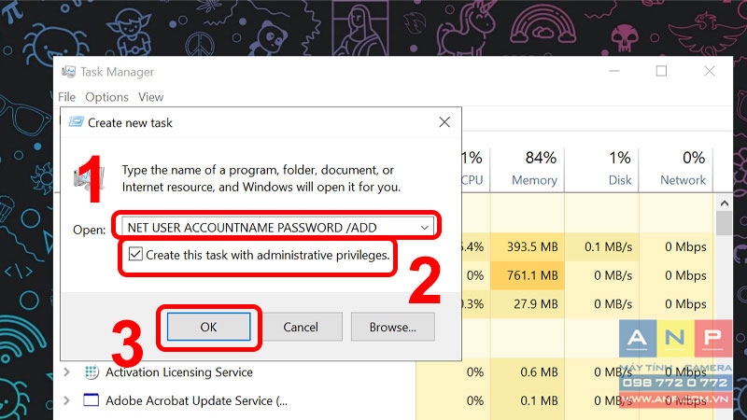This screenshot has width=747, height=420.
Task: Close the Create new task dialog
Action: (444, 122)
